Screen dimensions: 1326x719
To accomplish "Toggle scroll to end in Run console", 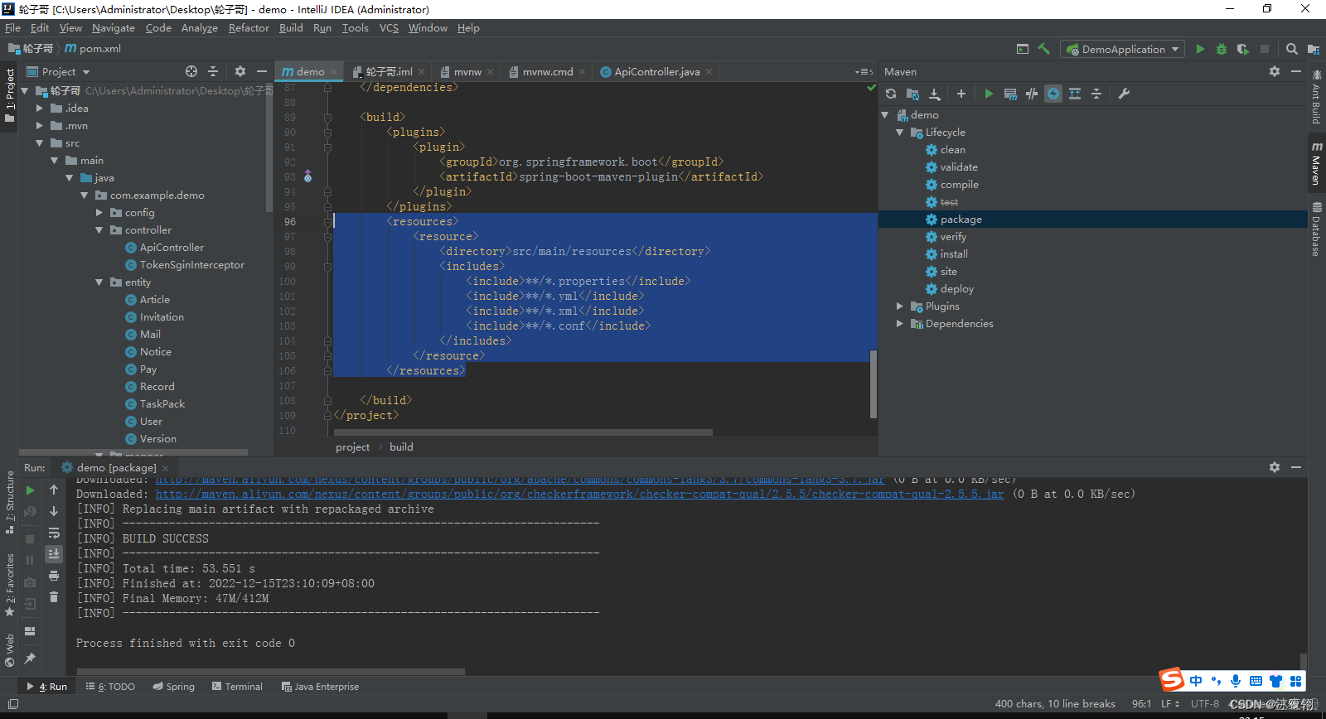I will 54,553.
